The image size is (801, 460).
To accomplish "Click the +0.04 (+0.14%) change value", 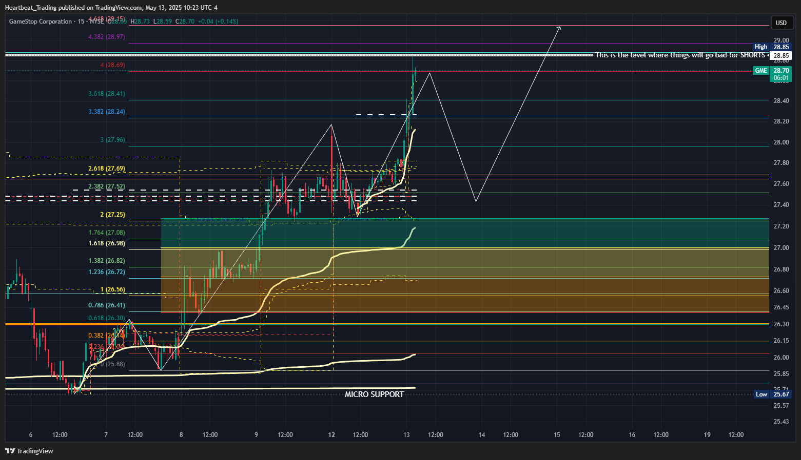I will pyautogui.click(x=218, y=22).
